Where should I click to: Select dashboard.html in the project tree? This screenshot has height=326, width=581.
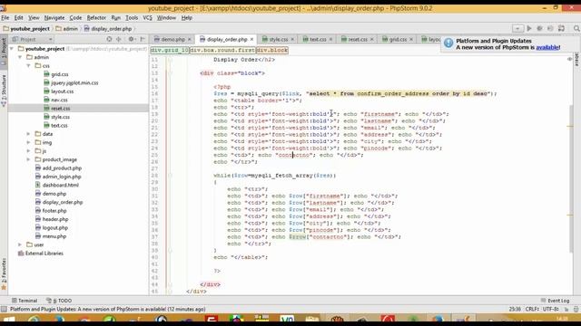[61, 185]
